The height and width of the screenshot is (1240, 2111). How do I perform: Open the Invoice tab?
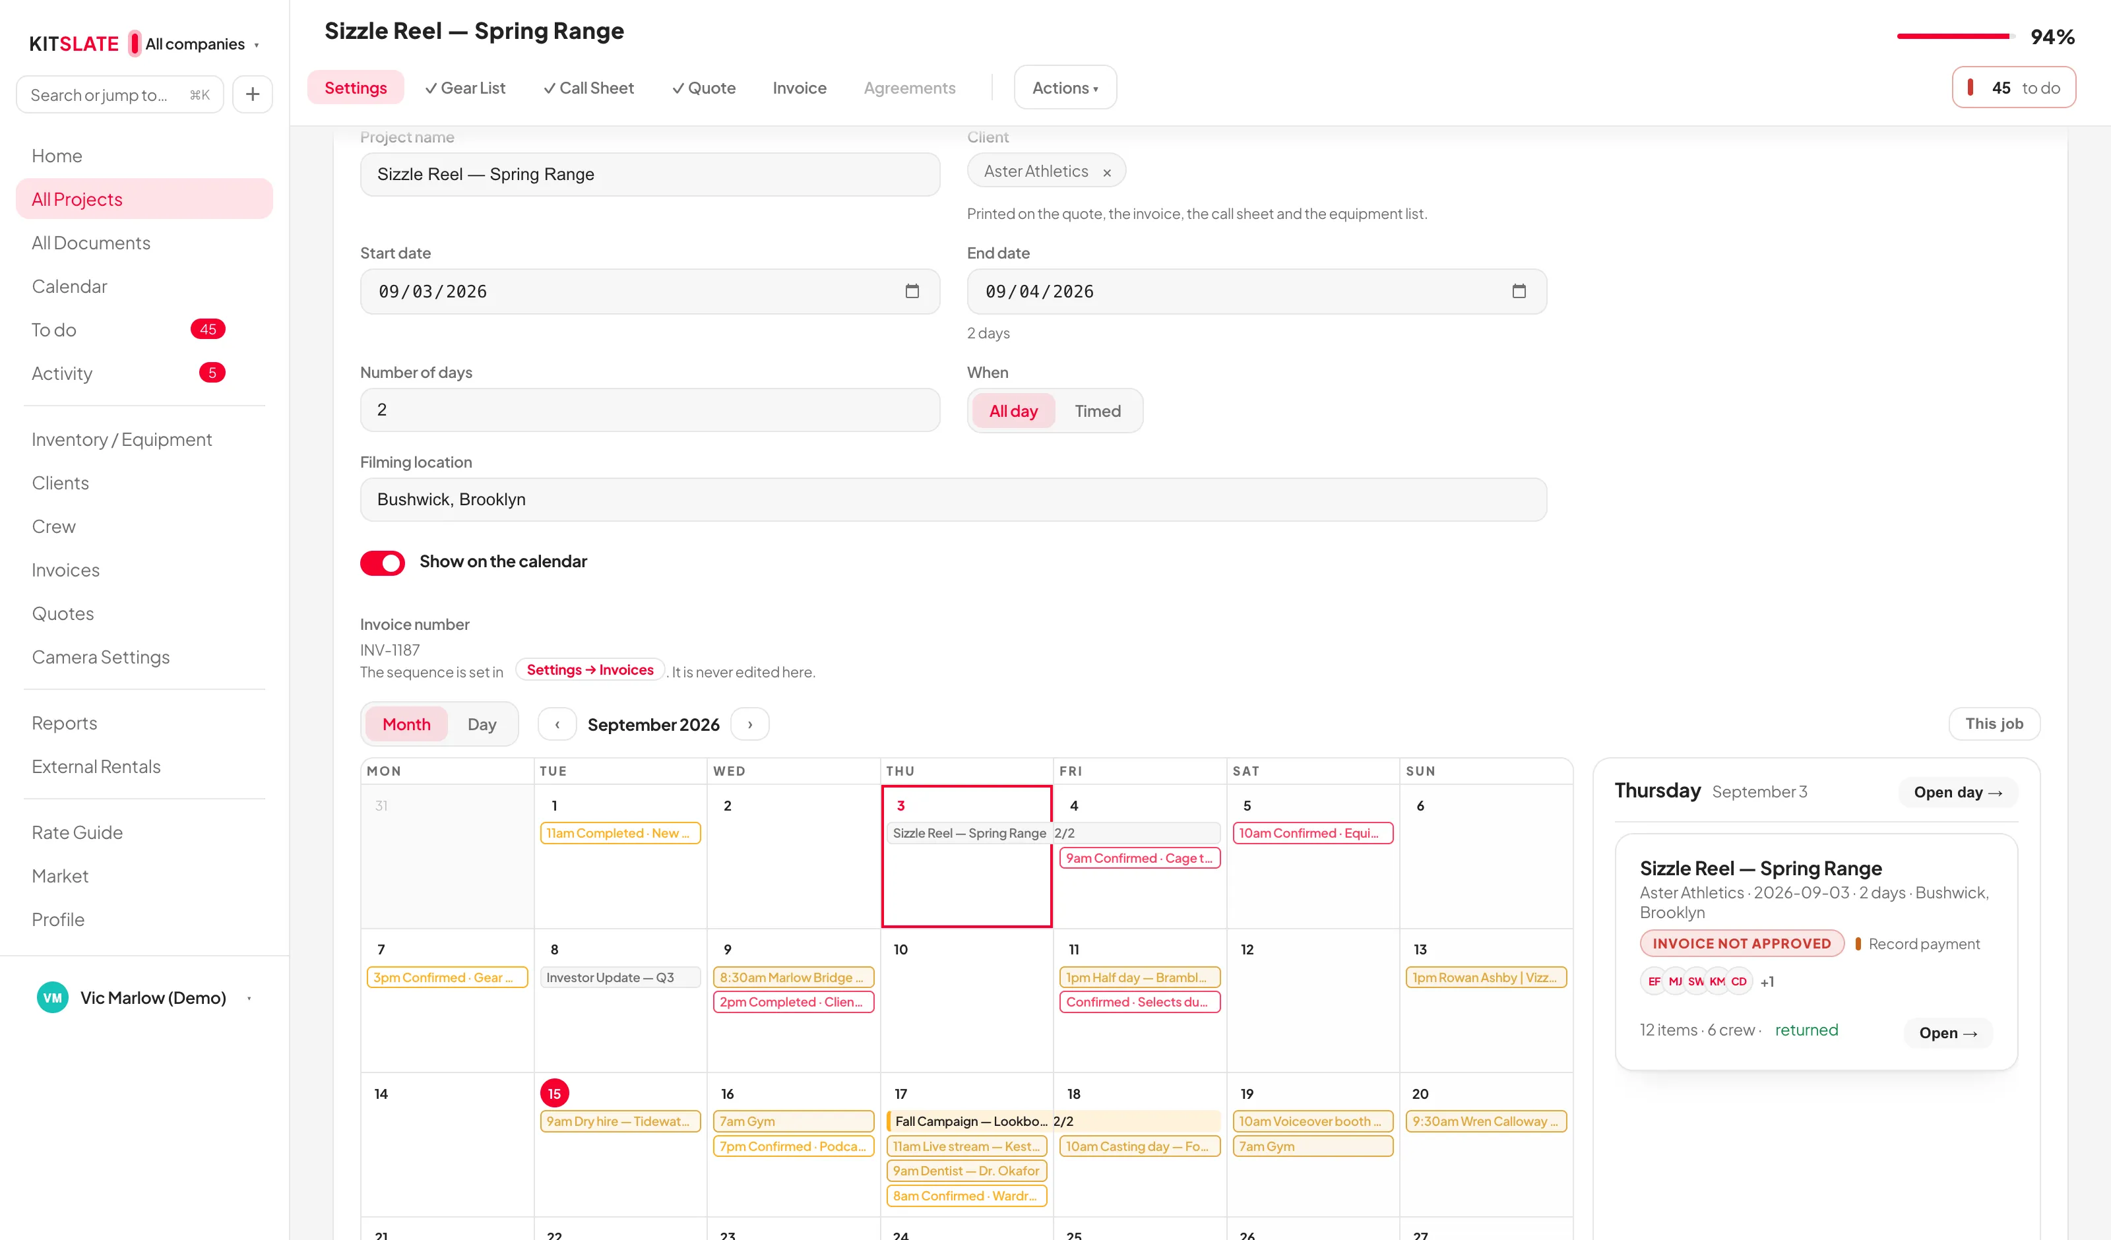point(799,87)
